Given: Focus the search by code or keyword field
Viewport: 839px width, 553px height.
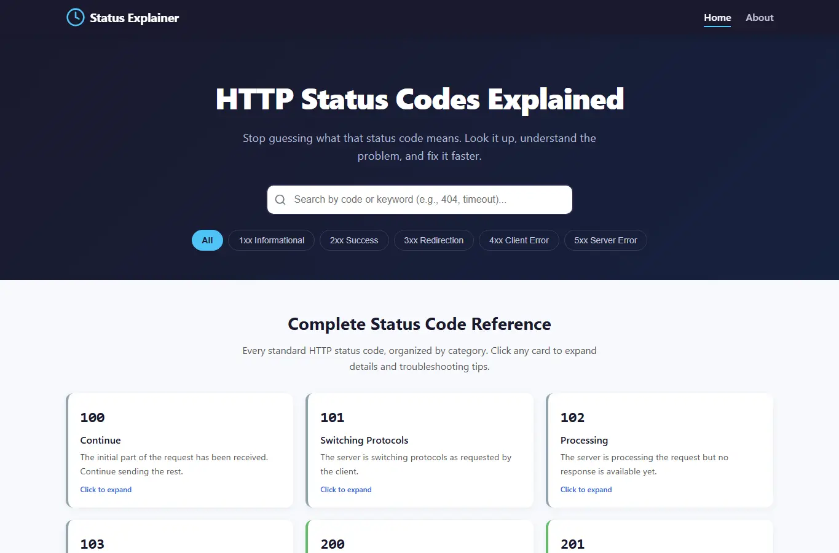Looking at the screenshot, I should point(420,200).
